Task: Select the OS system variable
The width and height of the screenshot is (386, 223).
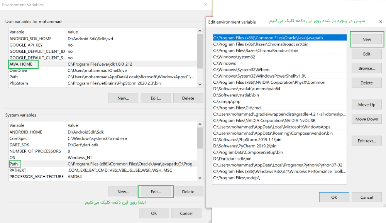Action: [103, 157]
